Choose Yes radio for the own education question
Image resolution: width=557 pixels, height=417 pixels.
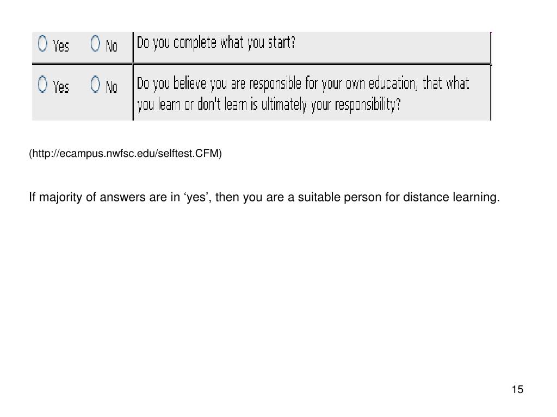[42, 84]
